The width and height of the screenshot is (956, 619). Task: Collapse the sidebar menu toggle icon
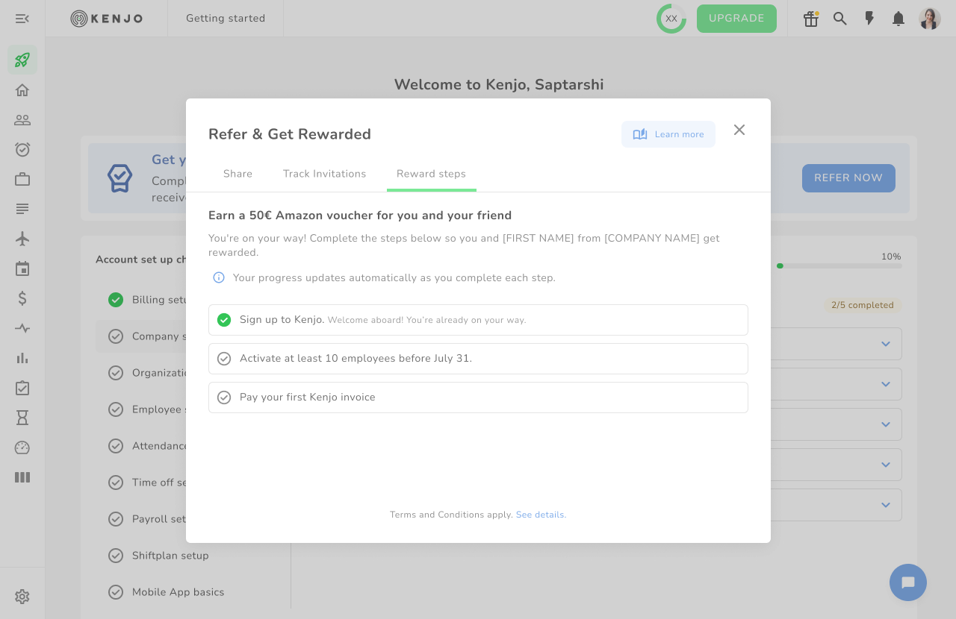22,19
